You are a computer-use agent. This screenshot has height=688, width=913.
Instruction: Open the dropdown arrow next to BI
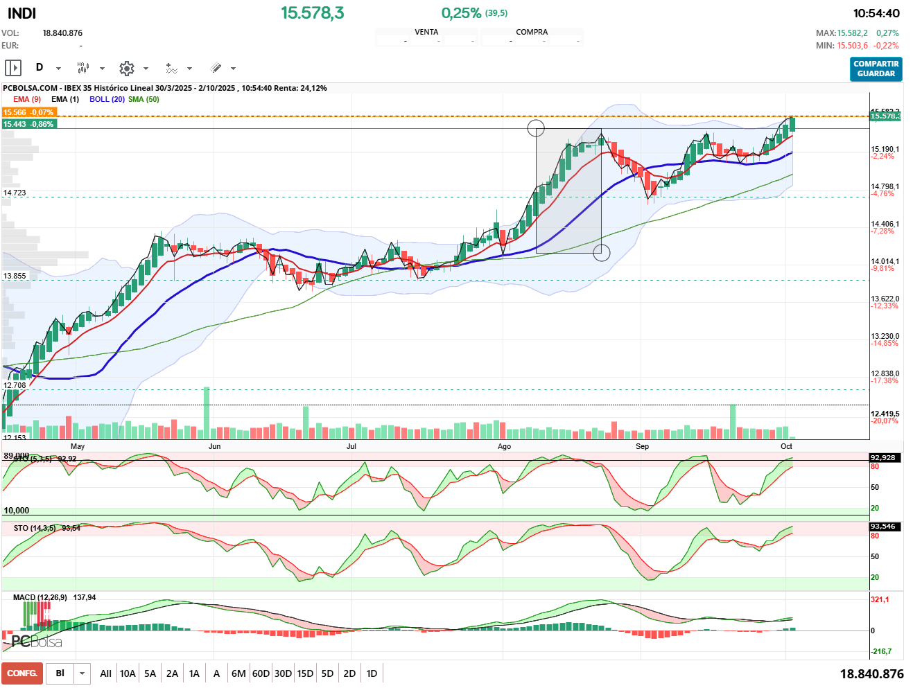[x=82, y=673]
